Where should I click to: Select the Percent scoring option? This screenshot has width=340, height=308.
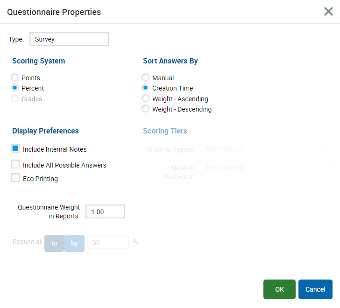coord(15,88)
